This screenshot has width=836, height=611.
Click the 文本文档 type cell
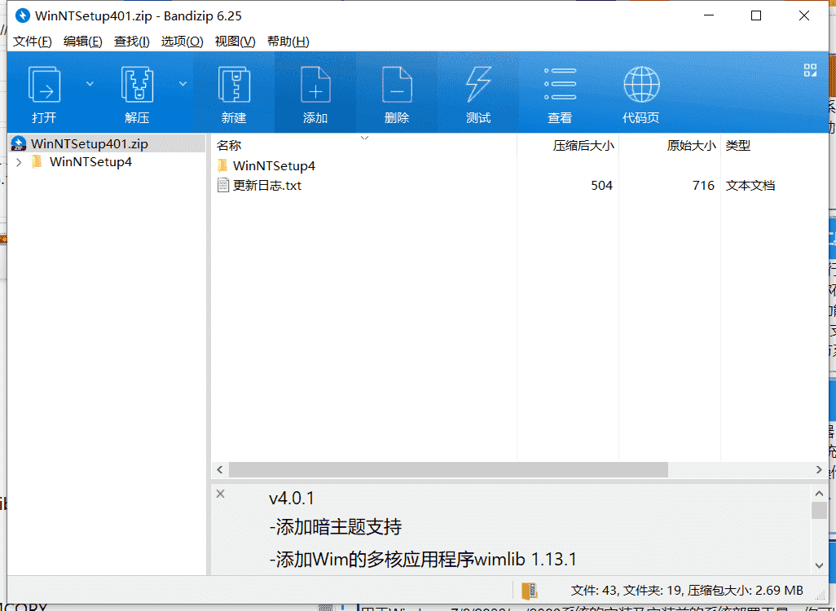click(750, 186)
